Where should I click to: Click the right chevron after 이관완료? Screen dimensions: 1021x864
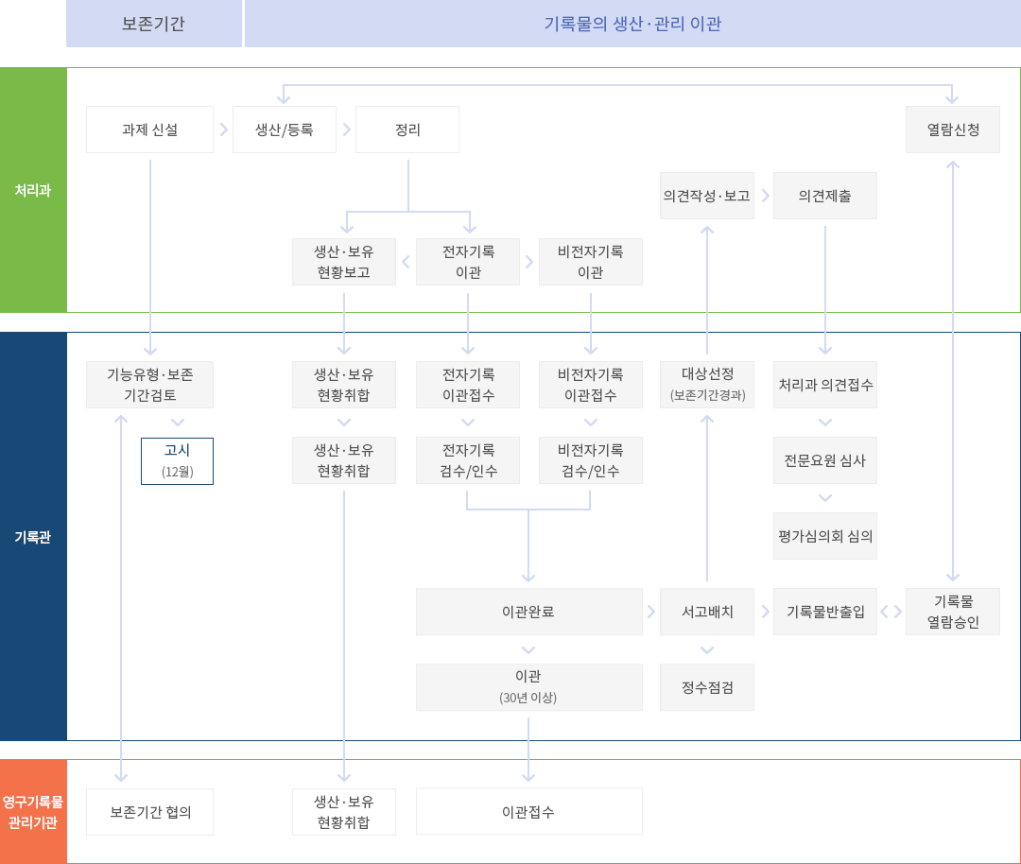(x=651, y=612)
